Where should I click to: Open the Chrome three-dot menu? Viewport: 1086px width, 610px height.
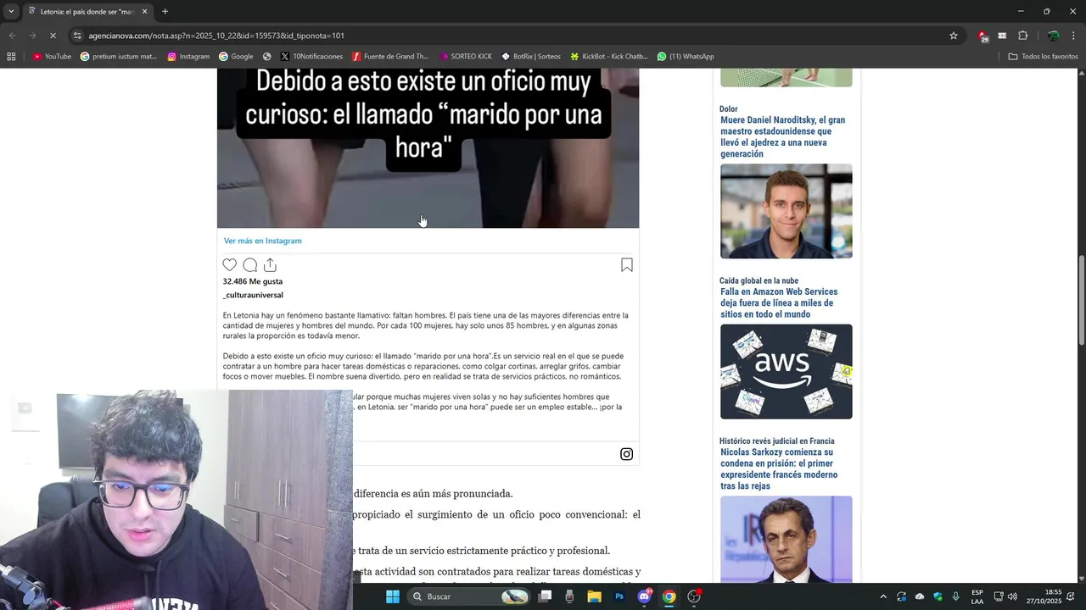(1072, 36)
